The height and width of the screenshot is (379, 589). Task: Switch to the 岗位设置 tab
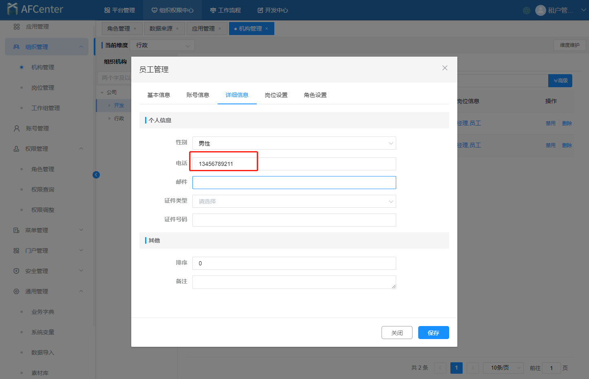(x=276, y=95)
